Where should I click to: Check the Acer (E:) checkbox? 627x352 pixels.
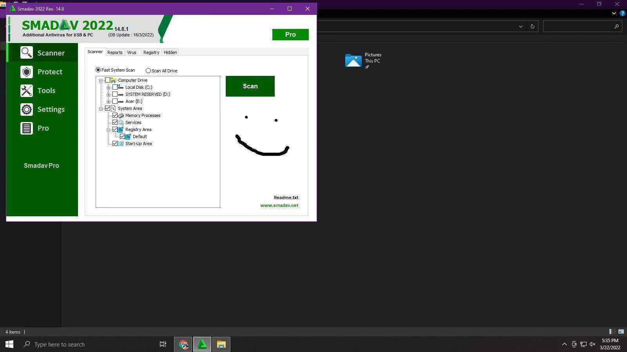click(115, 101)
